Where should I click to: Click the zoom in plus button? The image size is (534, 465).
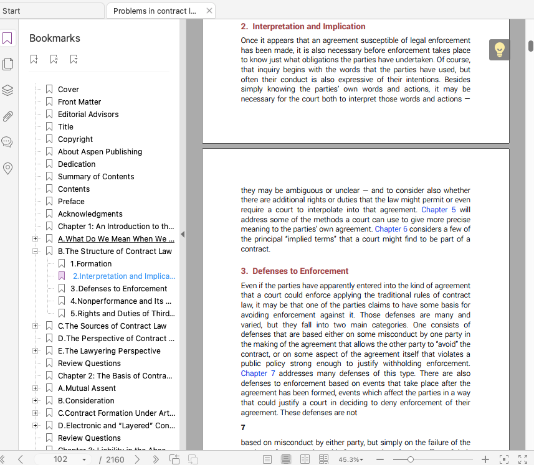pyautogui.click(x=485, y=459)
